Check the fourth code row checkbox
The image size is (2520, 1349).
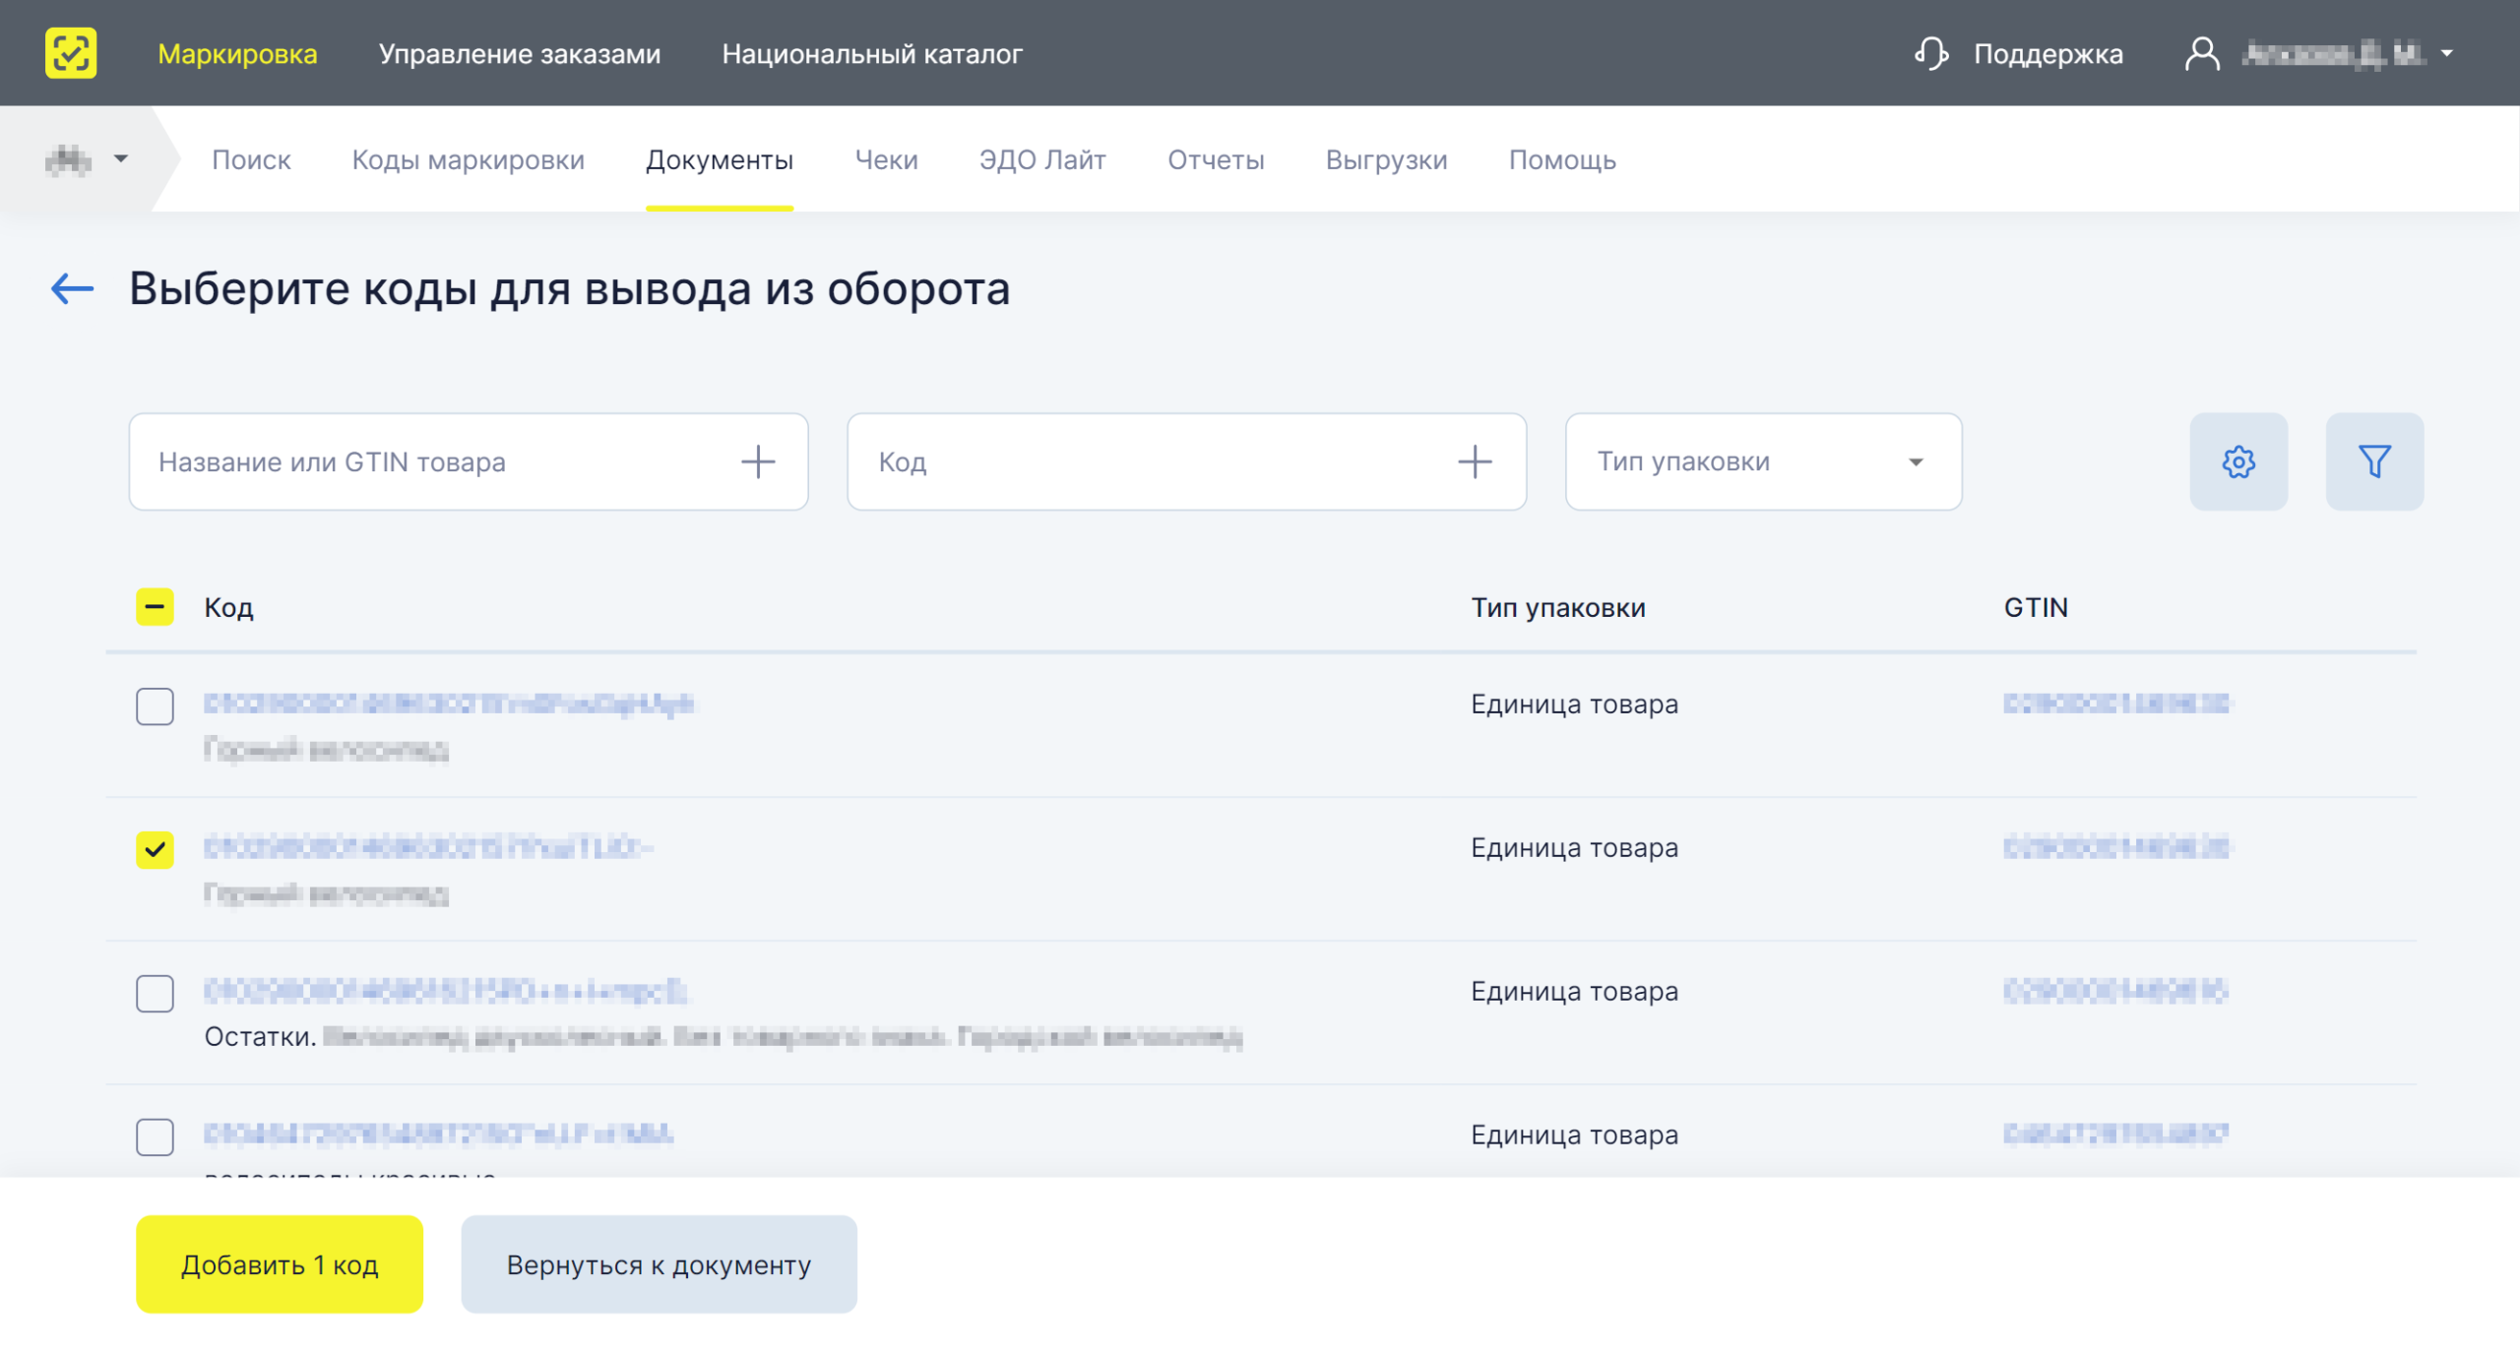coord(155,1136)
